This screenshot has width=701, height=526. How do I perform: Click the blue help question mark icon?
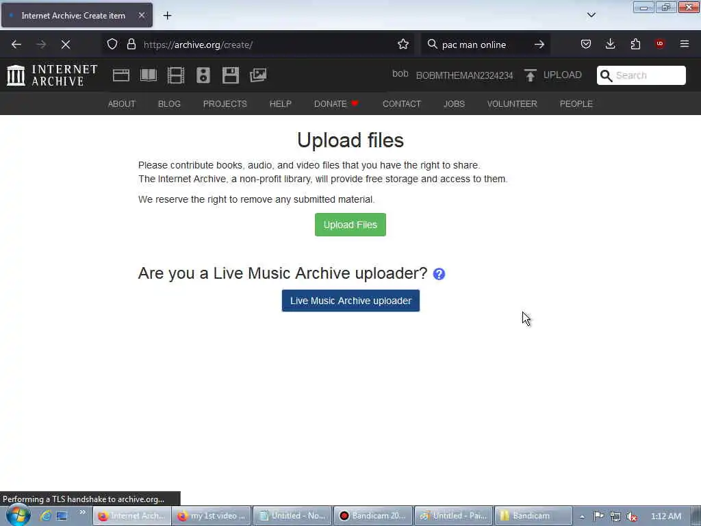point(439,274)
